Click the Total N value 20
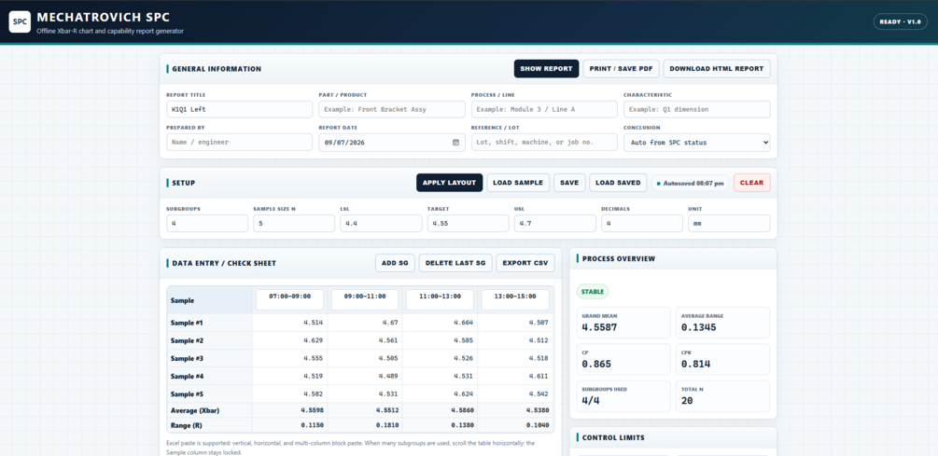Screen dimensions: 938x456 (687, 400)
